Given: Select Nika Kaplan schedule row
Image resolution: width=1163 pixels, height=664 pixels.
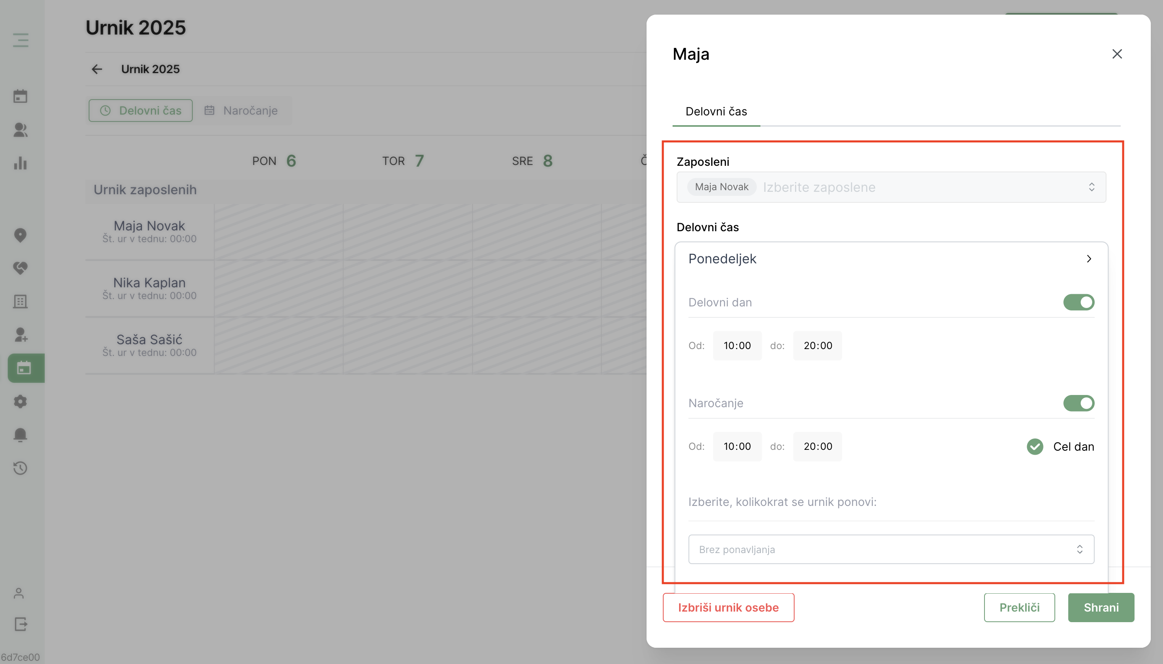Looking at the screenshot, I should pyautogui.click(x=149, y=289).
